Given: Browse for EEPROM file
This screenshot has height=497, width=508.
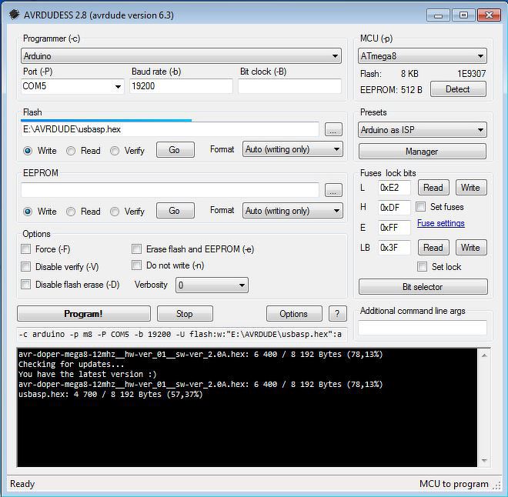Looking at the screenshot, I should coord(333,190).
